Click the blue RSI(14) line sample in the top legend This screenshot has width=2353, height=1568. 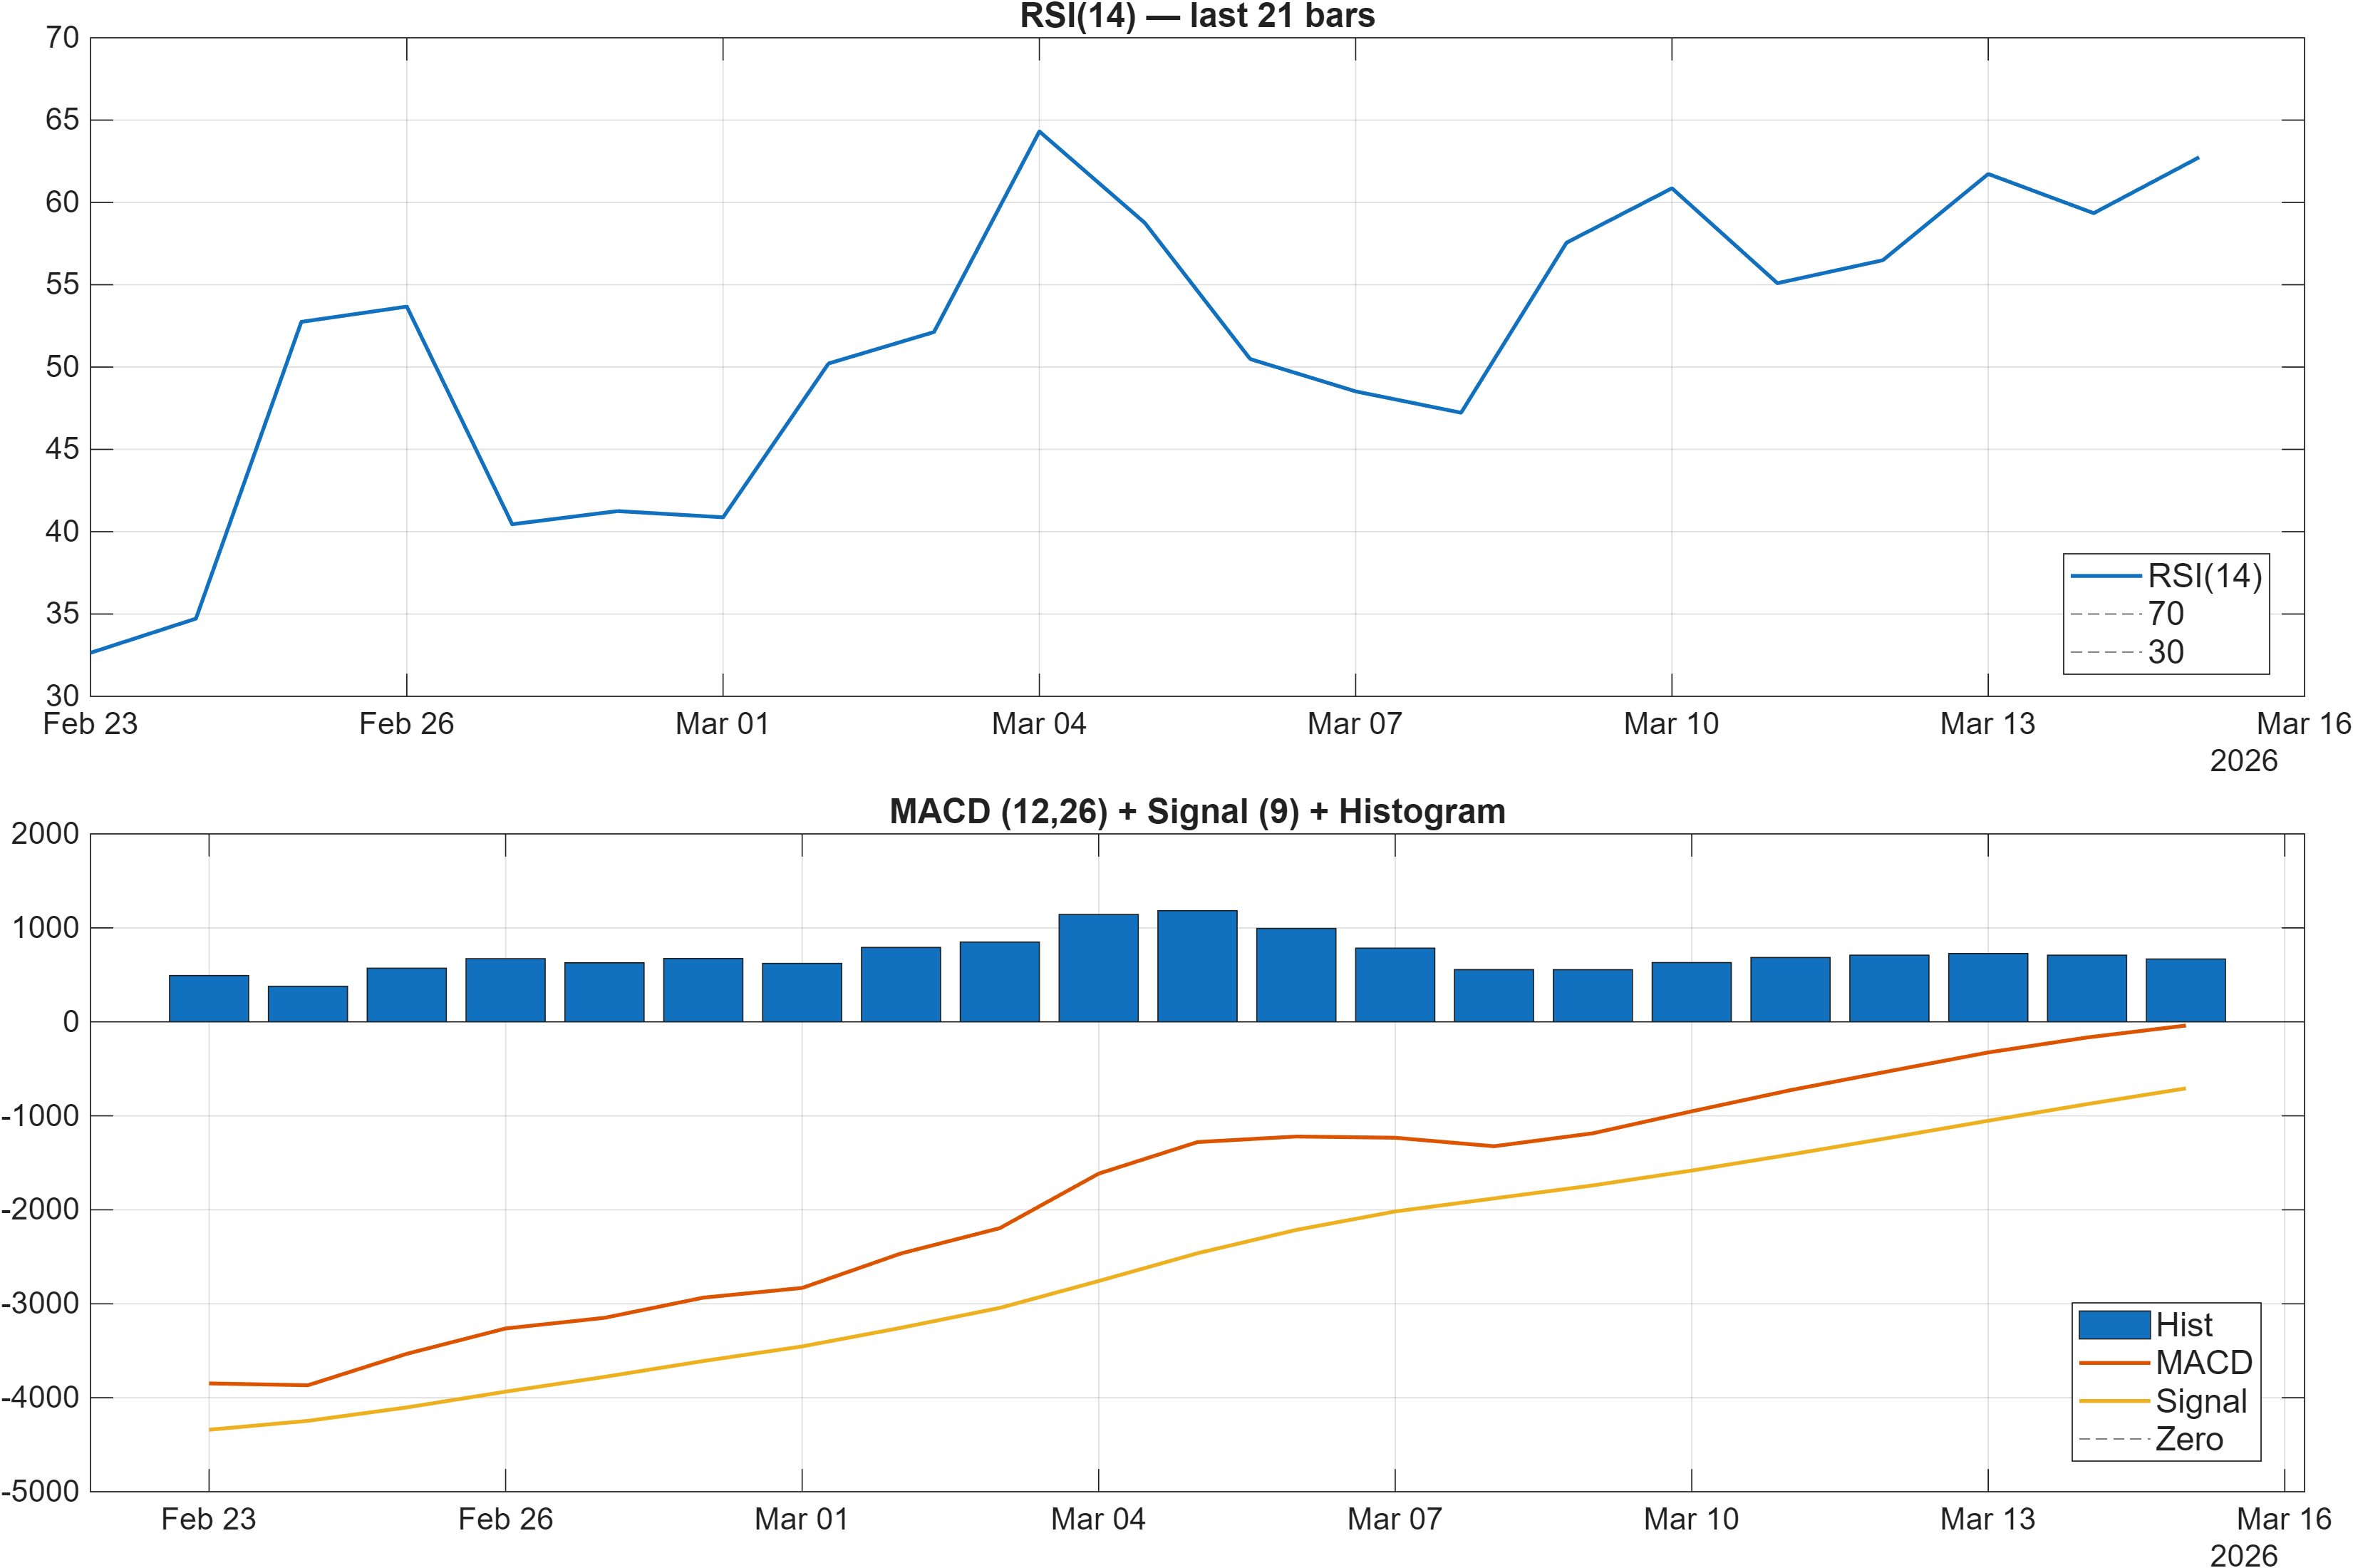click(x=2106, y=576)
